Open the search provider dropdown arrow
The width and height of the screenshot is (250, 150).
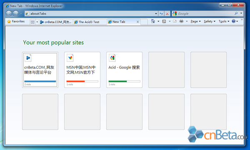coord(241,13)
